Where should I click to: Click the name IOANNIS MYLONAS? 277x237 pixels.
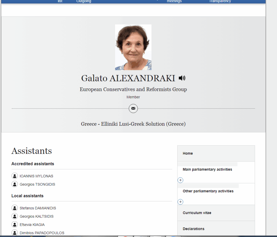click(36, 176)
